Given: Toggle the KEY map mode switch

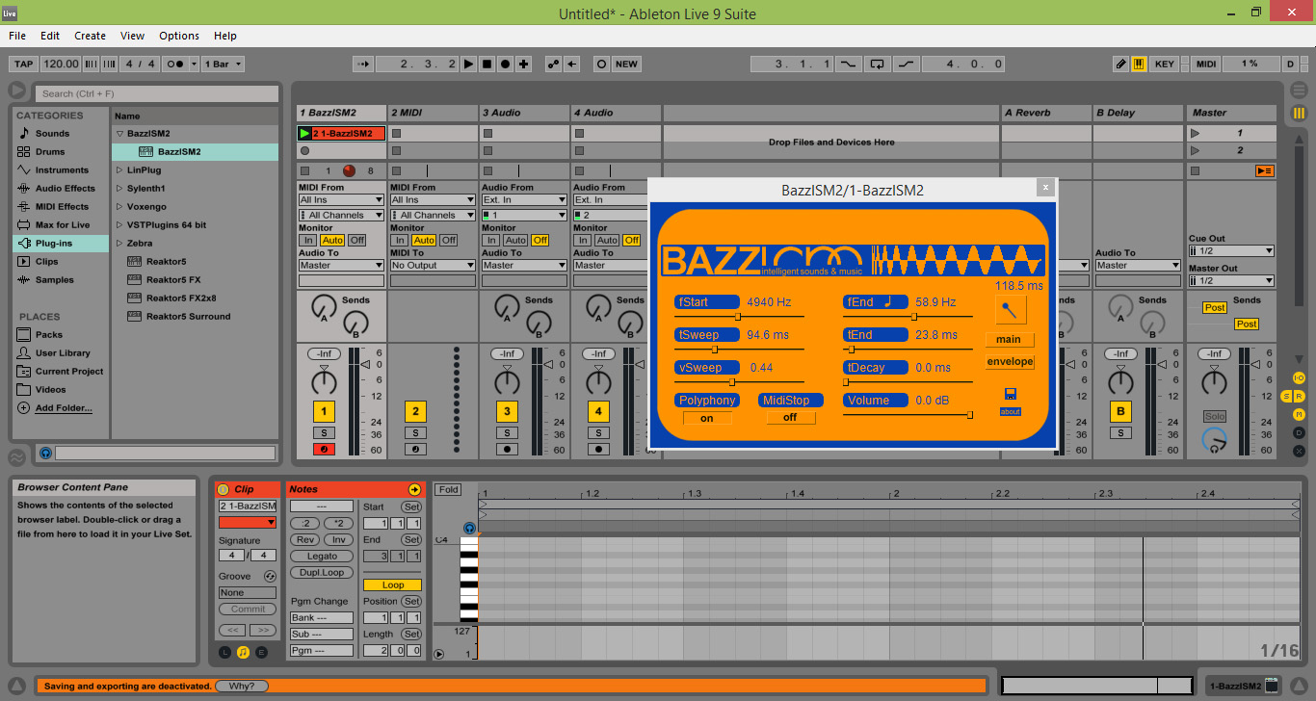Looking at the screenshot, I should coord(1165,64).
